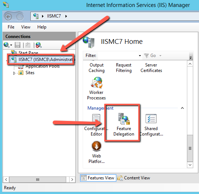Open the View menu
This screenshot has width=199, height=194.
pos(26,27)
